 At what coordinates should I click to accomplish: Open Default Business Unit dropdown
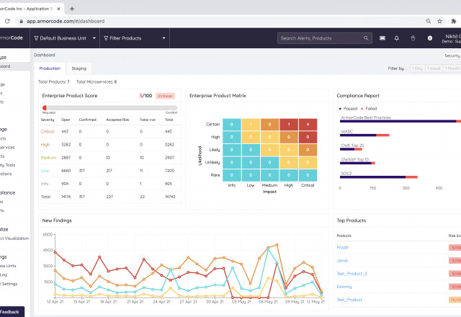pyautogui.click(x=65, y=38)
